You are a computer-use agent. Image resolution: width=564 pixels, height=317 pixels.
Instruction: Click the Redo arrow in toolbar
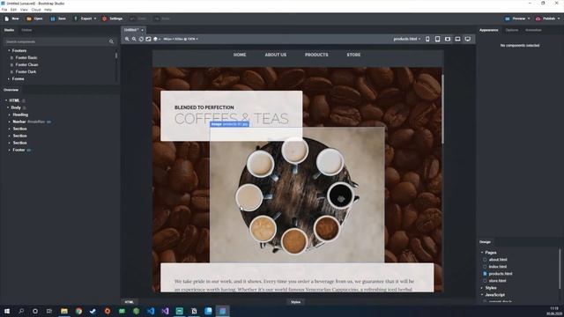tap(157, 18)
